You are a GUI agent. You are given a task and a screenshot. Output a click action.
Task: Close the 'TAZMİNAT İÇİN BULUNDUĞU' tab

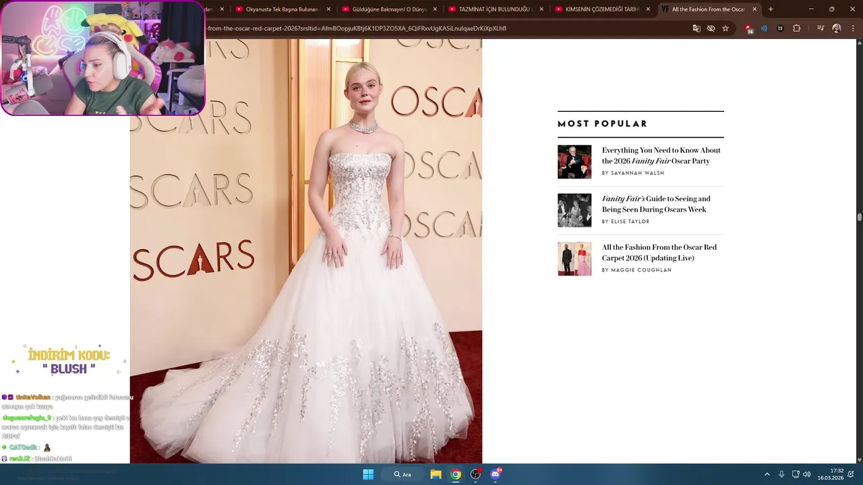click(541, 9)
